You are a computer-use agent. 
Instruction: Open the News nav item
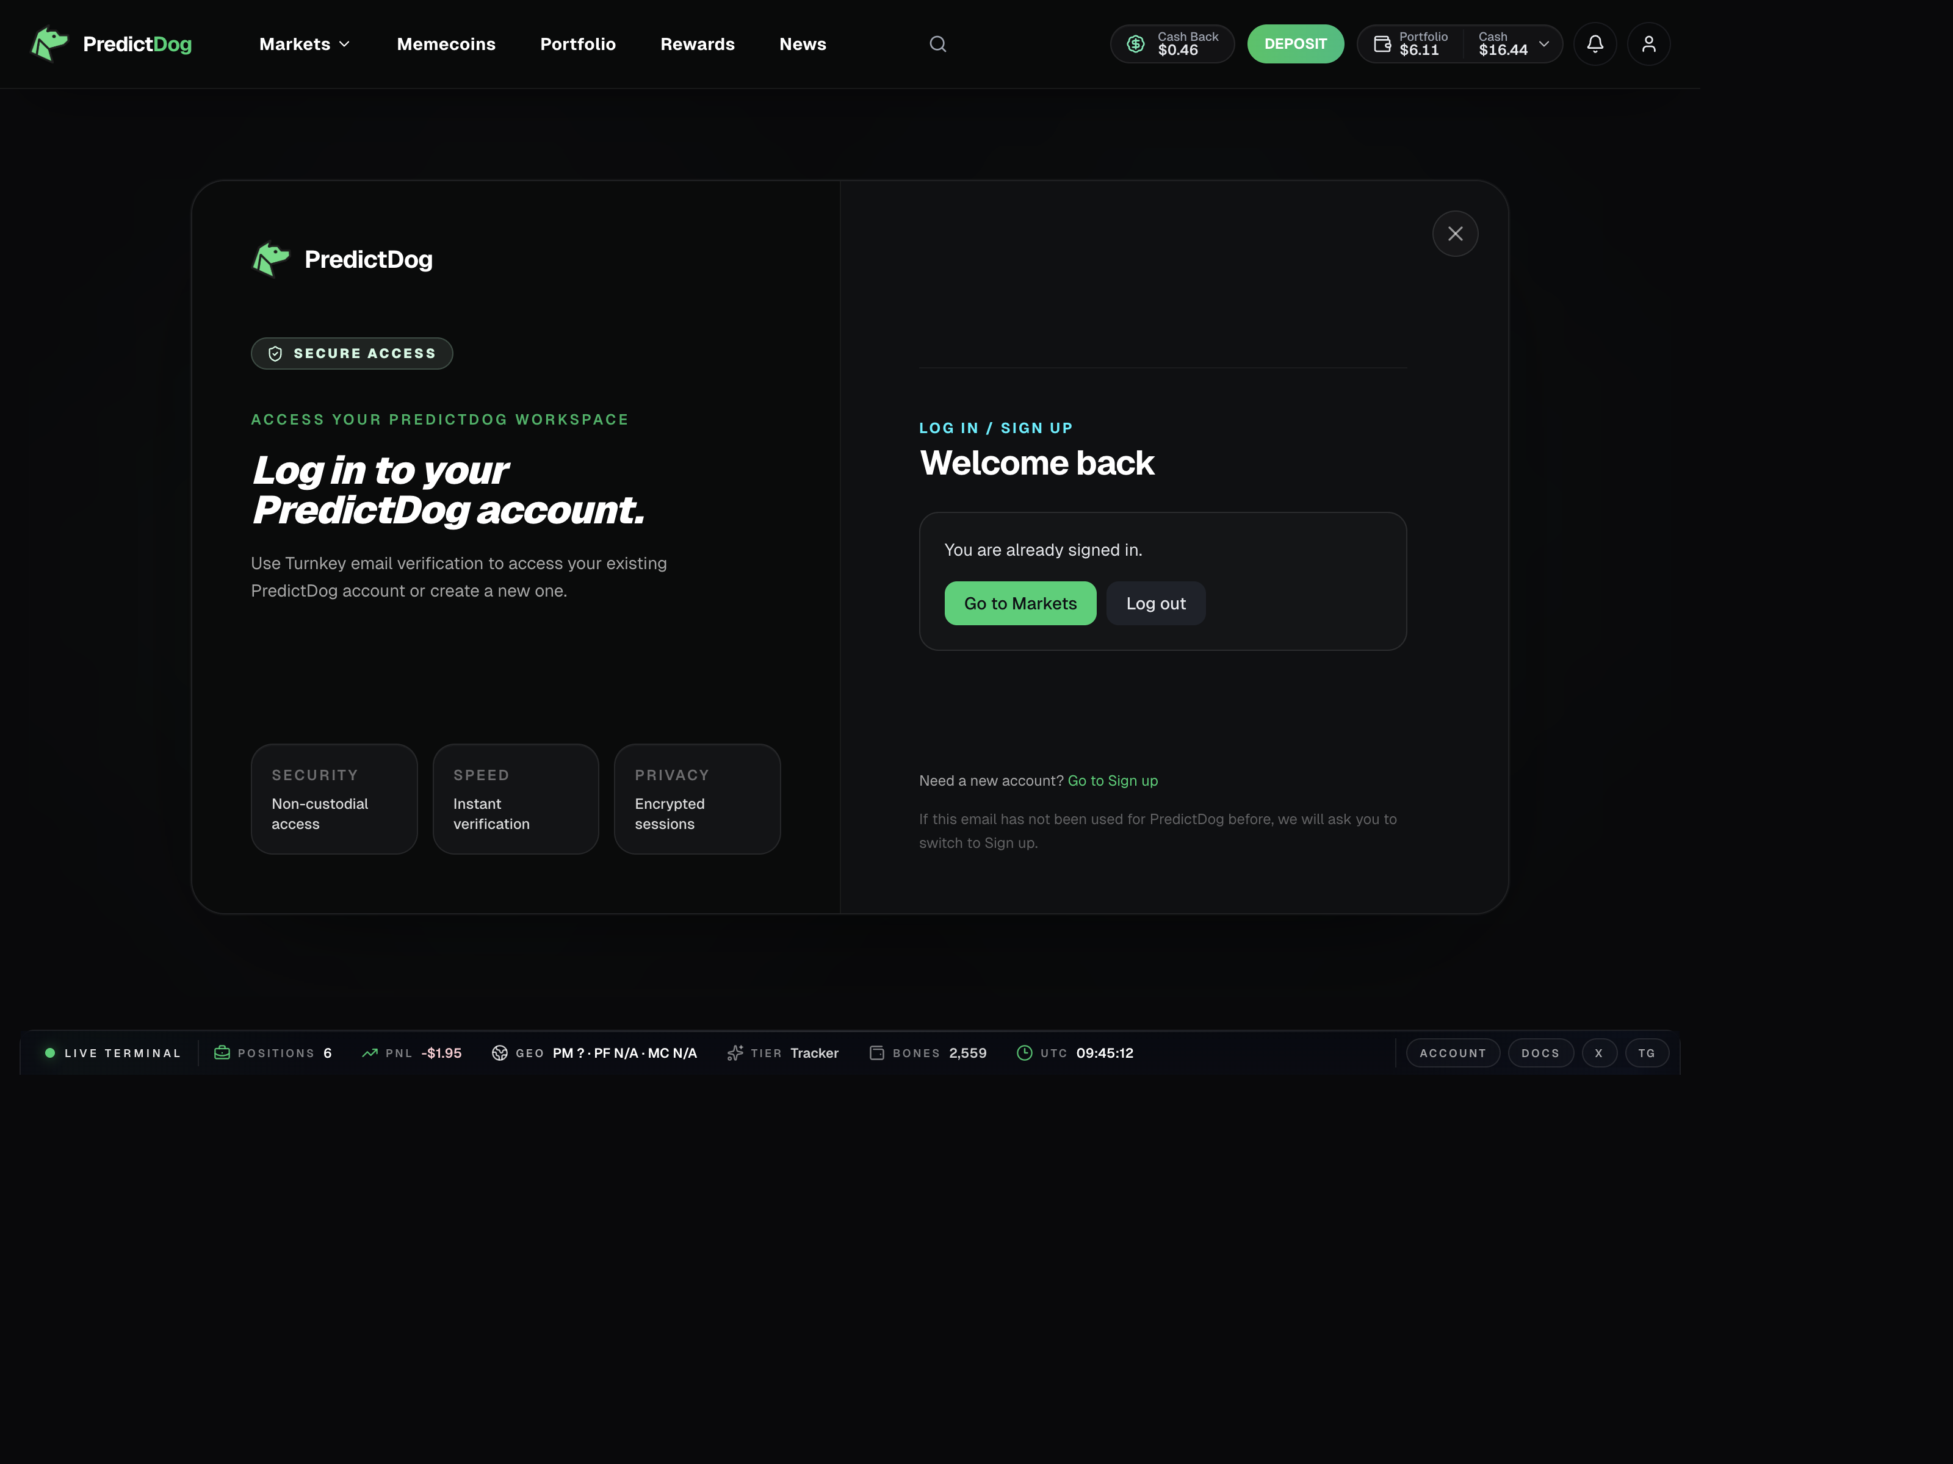click(802, 44)
